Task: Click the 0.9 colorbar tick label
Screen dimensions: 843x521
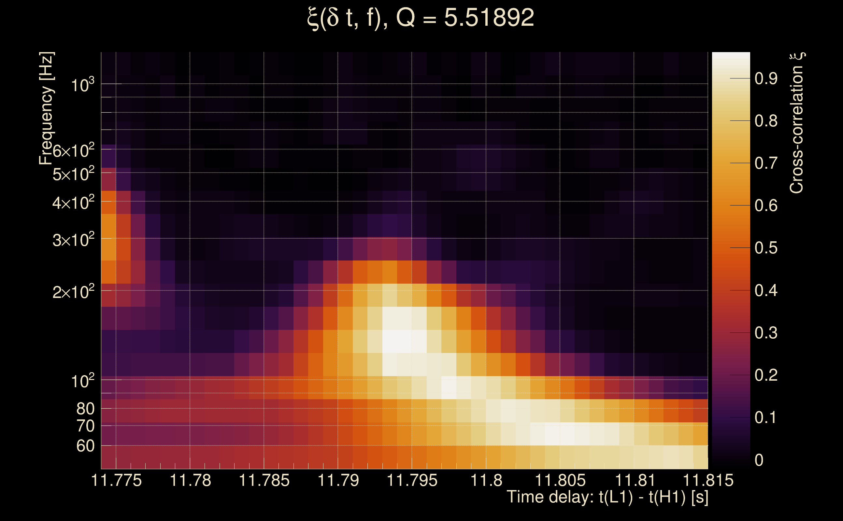Action: click(x=766, y=79)
